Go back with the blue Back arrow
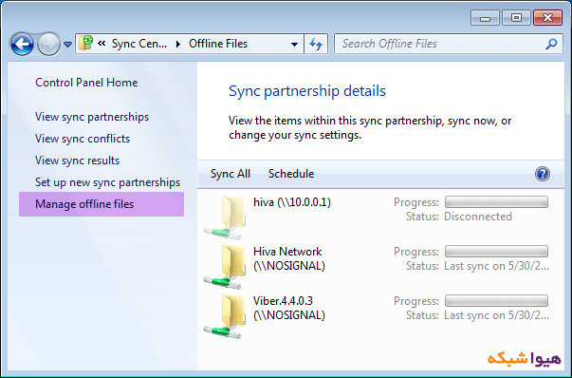The image size is (572, 378). click(22, 45)
